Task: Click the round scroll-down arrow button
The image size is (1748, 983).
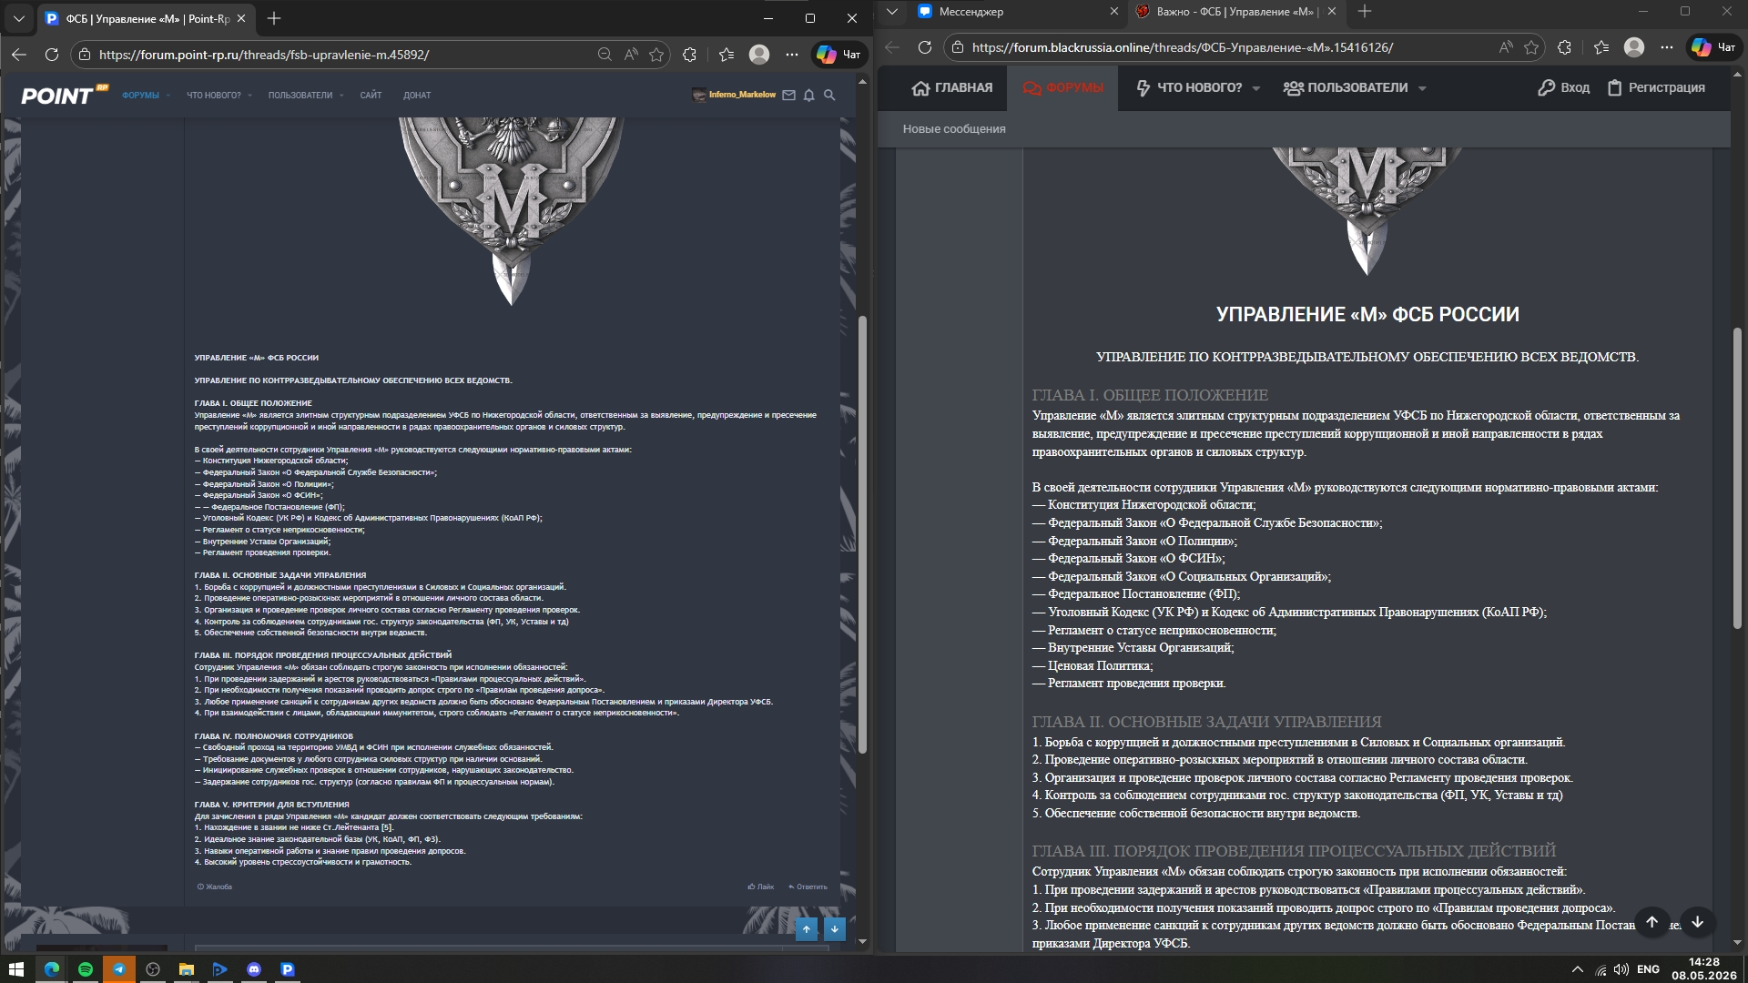Action: (x=1697, y=922)
